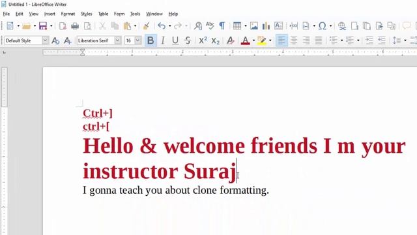
Task: Open the table insert dropdown arrow
Action: click(x=245, y=26)
